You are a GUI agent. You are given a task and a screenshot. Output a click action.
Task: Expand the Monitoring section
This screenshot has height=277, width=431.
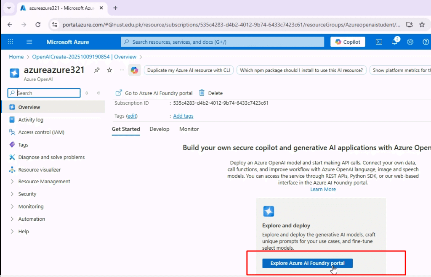pos(30,206)
